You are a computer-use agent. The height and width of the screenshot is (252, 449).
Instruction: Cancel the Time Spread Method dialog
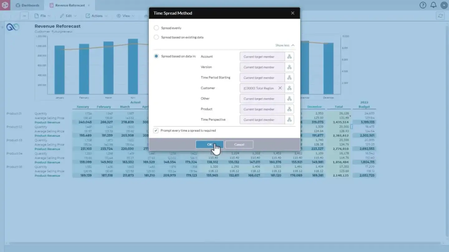click(239, 144)
